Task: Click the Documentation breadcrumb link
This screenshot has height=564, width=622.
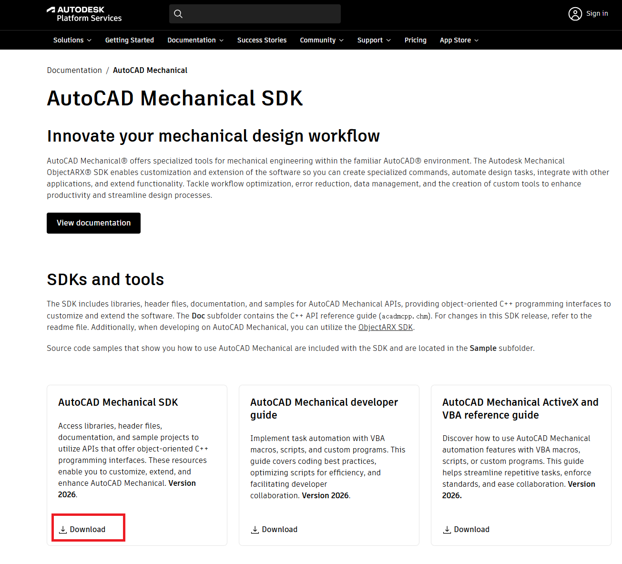Action: click(74, 70)
